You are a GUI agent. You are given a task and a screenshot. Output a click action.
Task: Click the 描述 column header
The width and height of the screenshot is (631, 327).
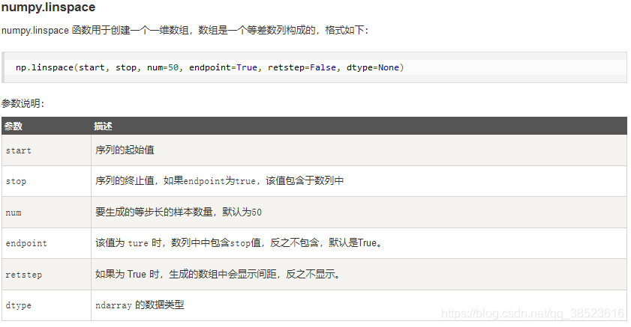tap(103, 126)
